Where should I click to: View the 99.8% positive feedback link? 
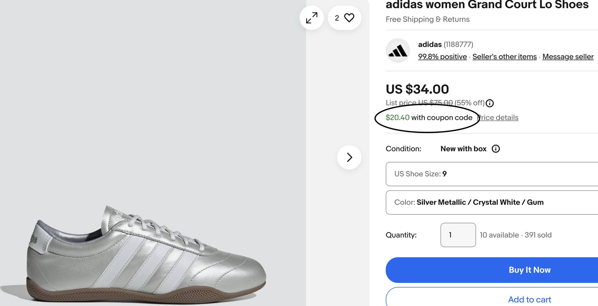(442, 57)
